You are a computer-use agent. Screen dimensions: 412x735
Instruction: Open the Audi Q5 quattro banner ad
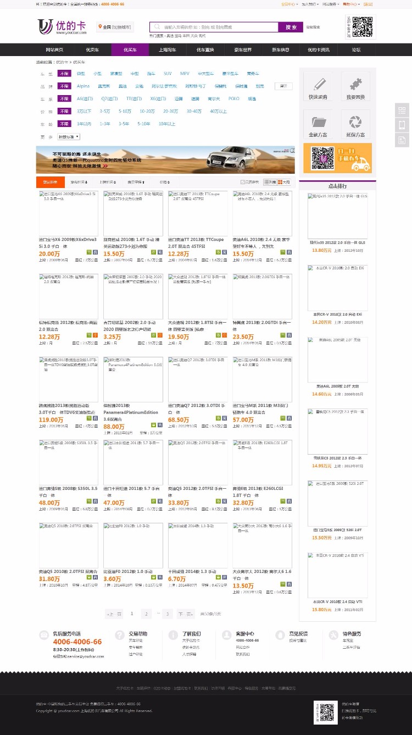click(165, 159)
